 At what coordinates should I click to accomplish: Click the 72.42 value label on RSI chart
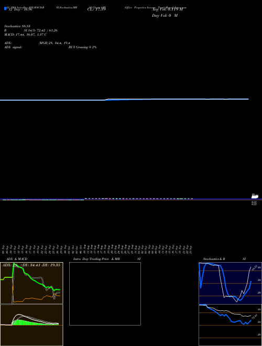pyautogui.click(x=254, y=317)
